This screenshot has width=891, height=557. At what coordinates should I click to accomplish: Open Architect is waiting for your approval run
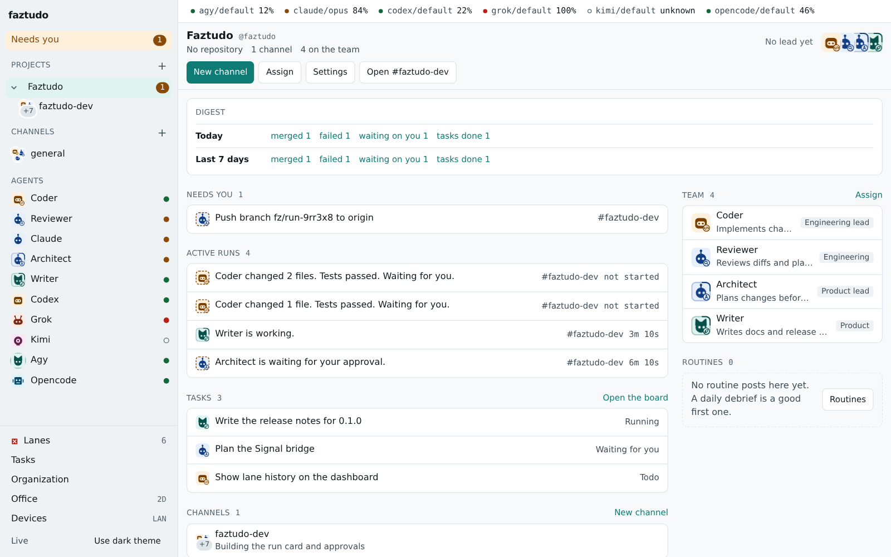[x=427, y=363]
